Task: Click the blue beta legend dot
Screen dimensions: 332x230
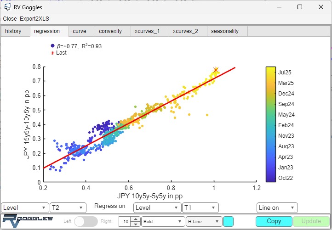Action: coord(52,46)
